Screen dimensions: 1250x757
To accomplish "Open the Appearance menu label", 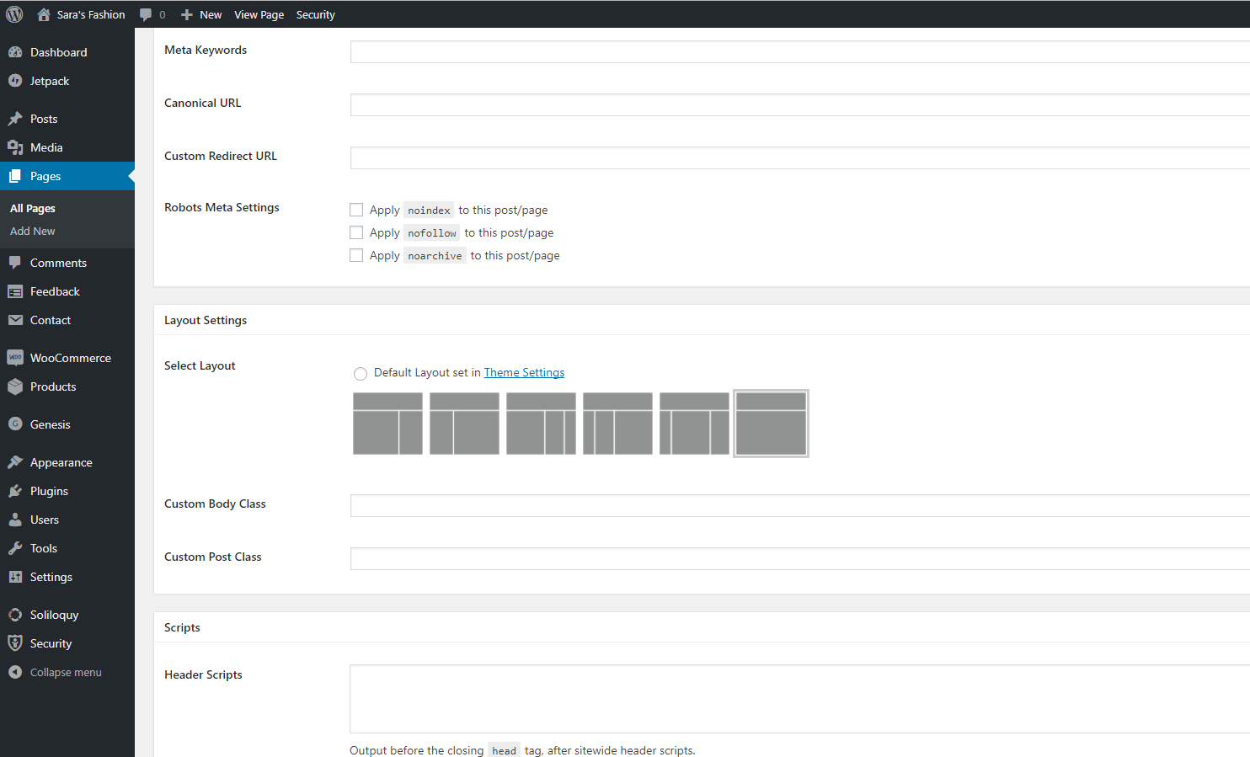I will [61, 462].
